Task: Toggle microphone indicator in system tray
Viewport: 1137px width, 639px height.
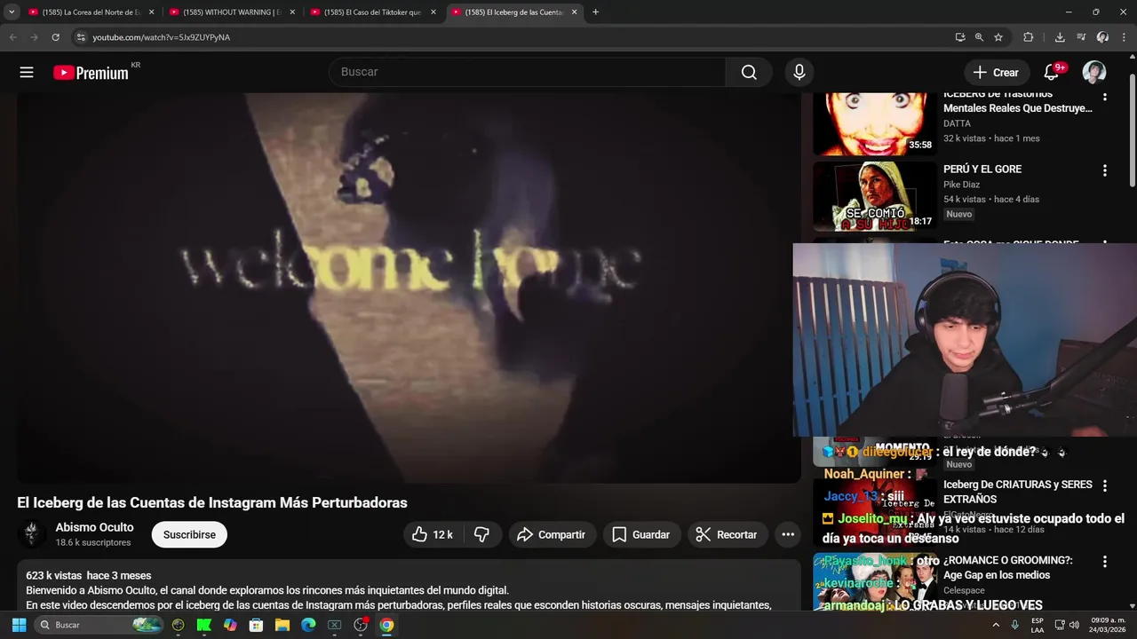Action: [x=1015, y=625]
